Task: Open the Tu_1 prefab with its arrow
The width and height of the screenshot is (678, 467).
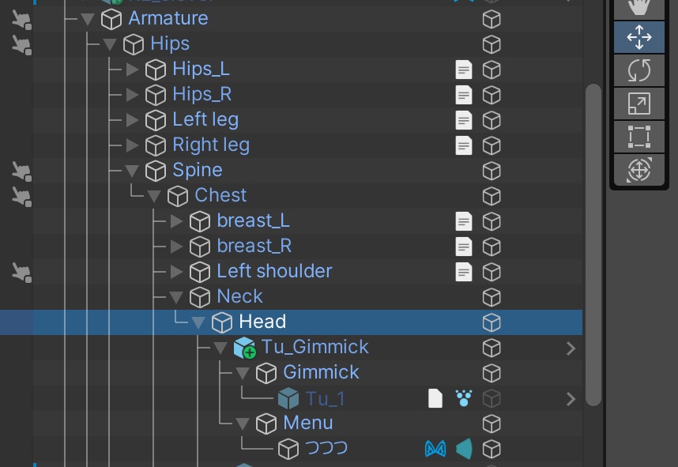Action: [571, 399]
